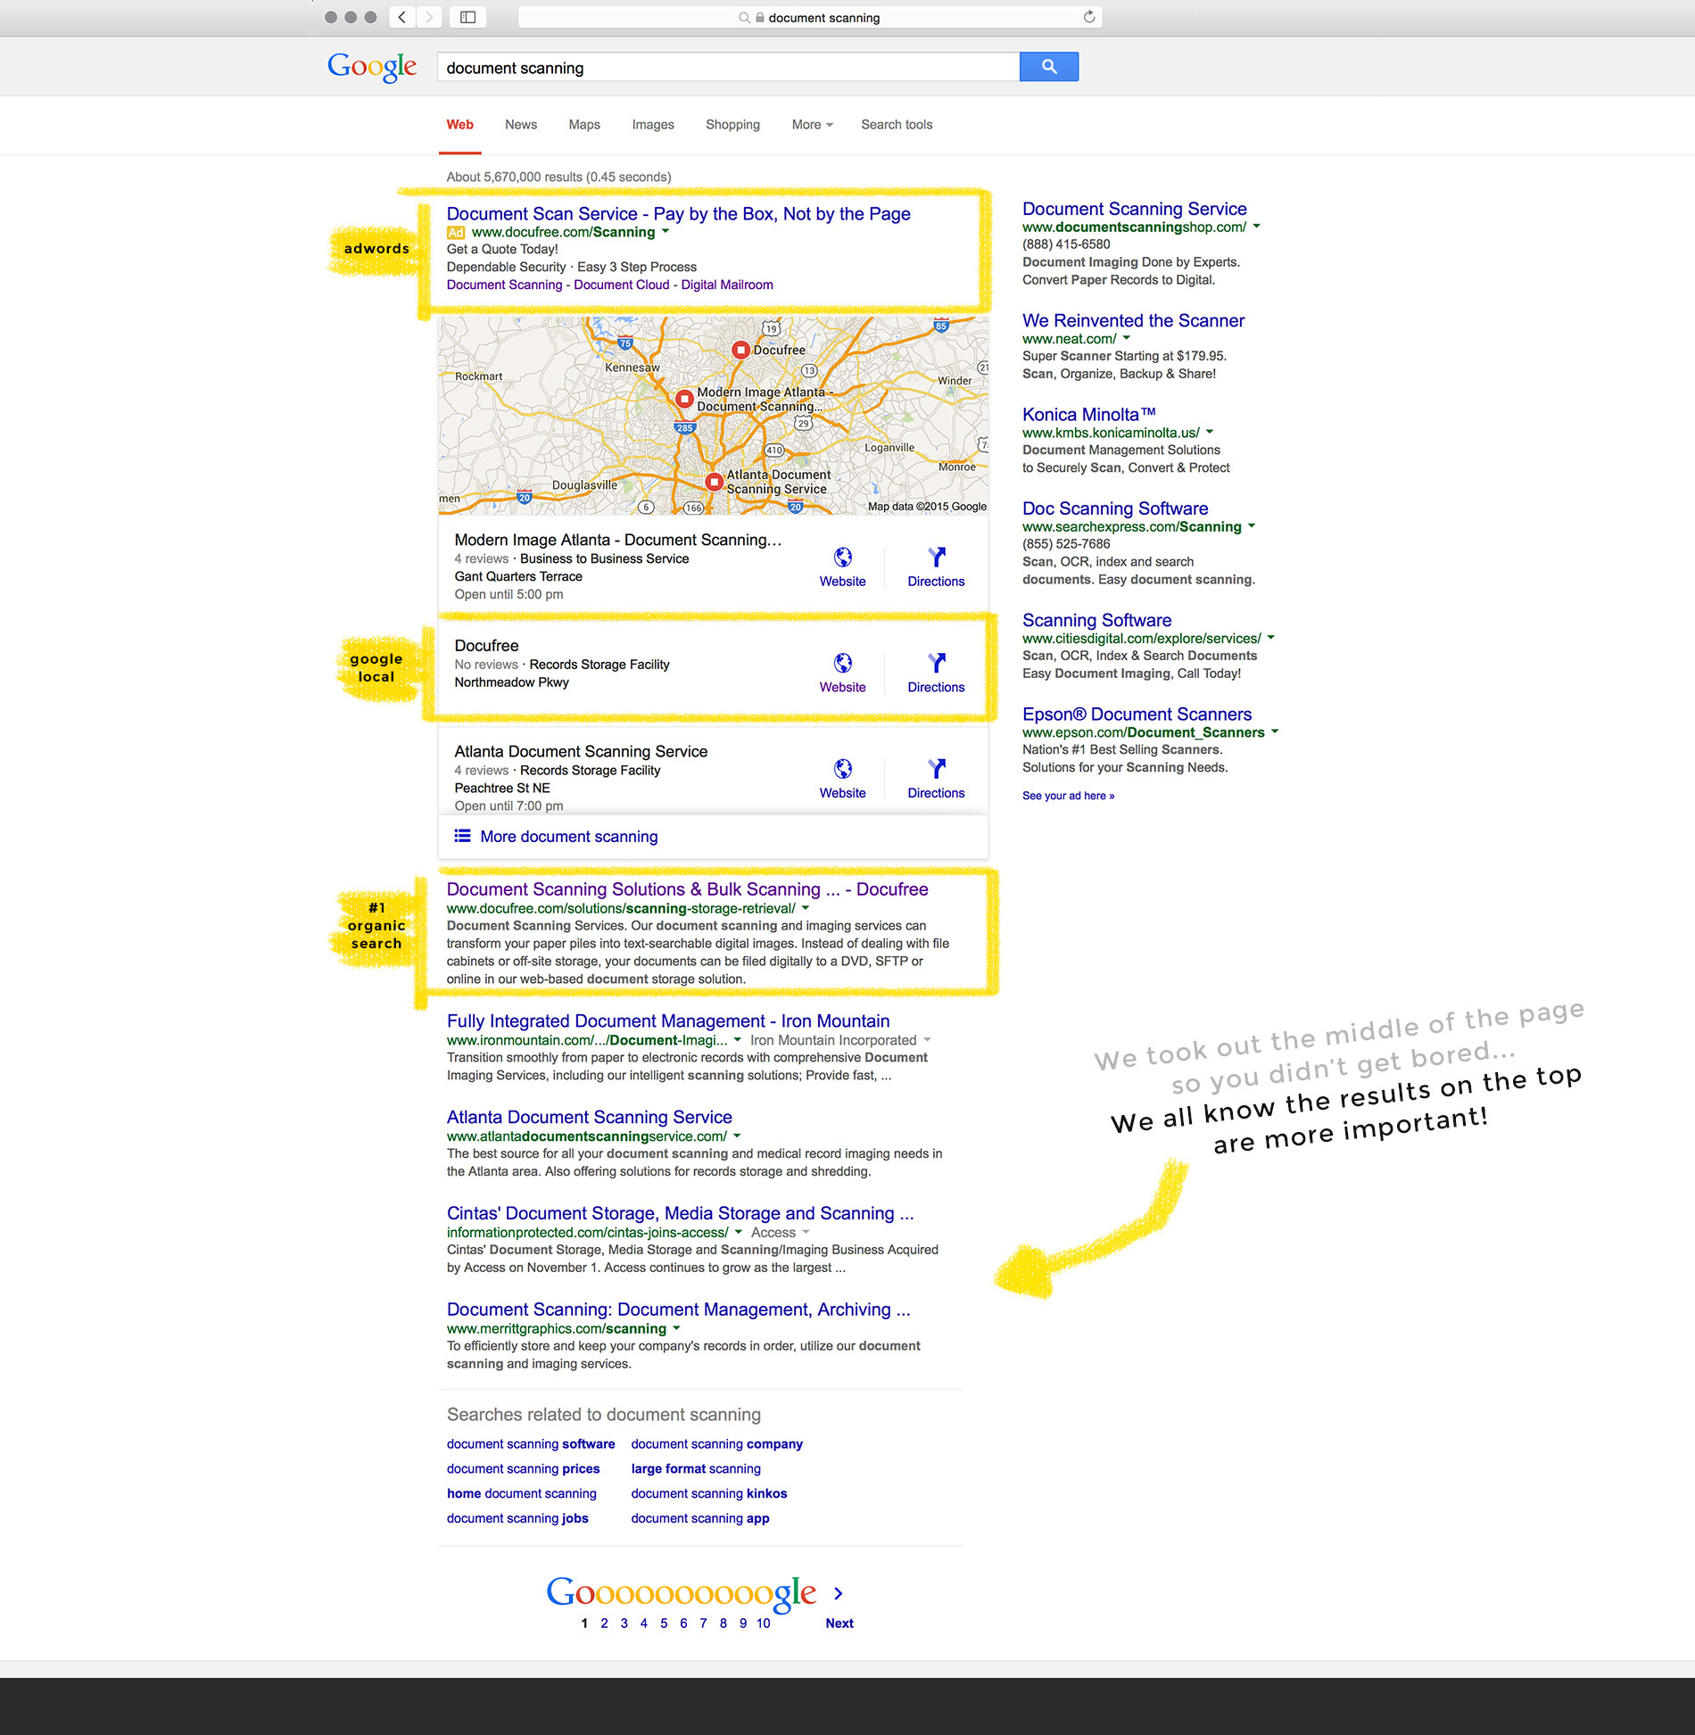
Task: Click the address bar with document scanning
Action: click(x=810, y=17)
